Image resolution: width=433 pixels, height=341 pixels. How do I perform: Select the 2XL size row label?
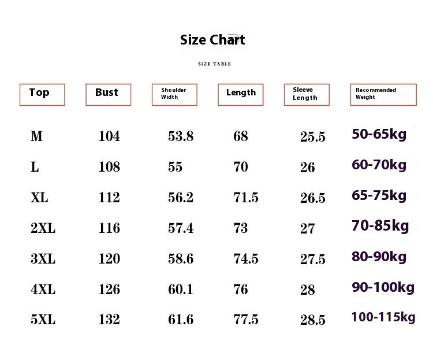point(43,228)
